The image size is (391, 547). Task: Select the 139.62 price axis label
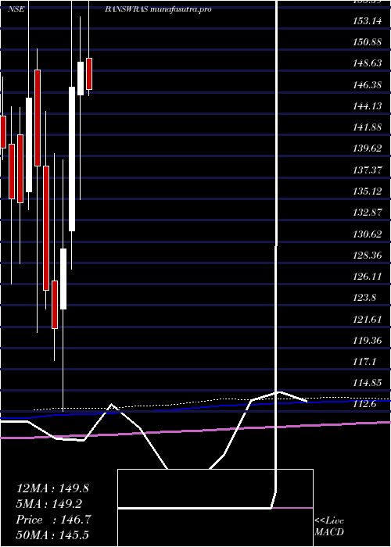point(368,149)
